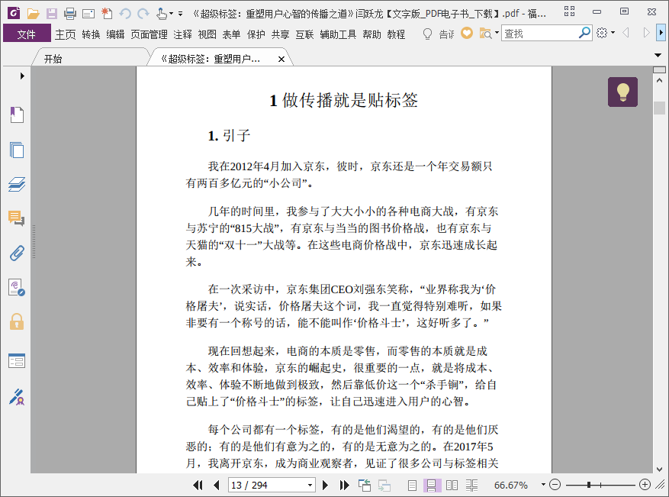
Task: Click the vertical scrollbar thumb
Action: pyautogui.click(x=659, y=108)
